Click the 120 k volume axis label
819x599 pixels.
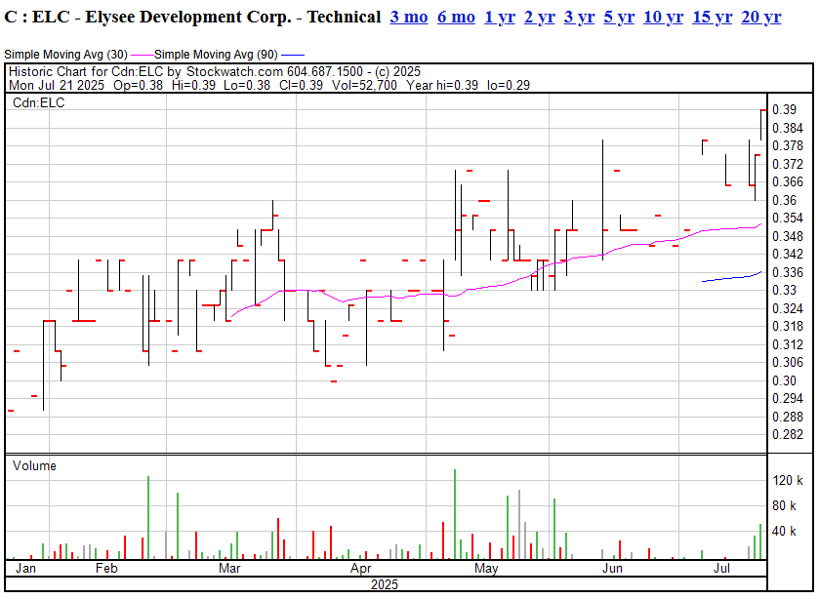(788, 480)
